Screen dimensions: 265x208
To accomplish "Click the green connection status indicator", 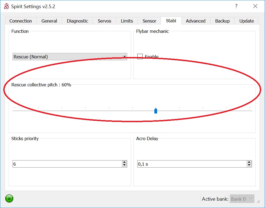I will [9, 198].
